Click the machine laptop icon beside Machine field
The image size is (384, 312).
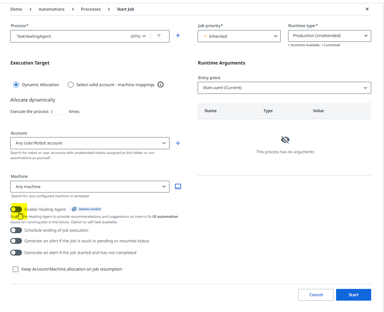click(x=178, y=186)
